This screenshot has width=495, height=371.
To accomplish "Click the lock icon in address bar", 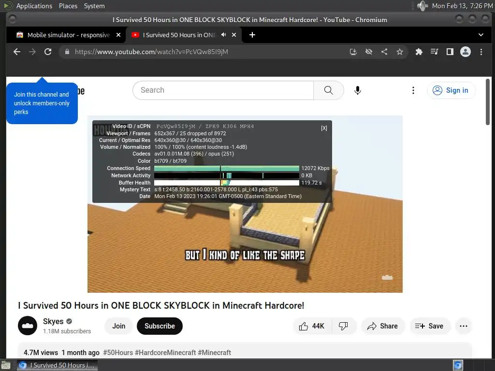I will point(67,52).
